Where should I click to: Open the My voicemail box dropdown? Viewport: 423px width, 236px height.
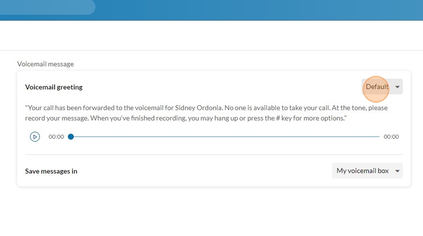click(x=363, y=171)
